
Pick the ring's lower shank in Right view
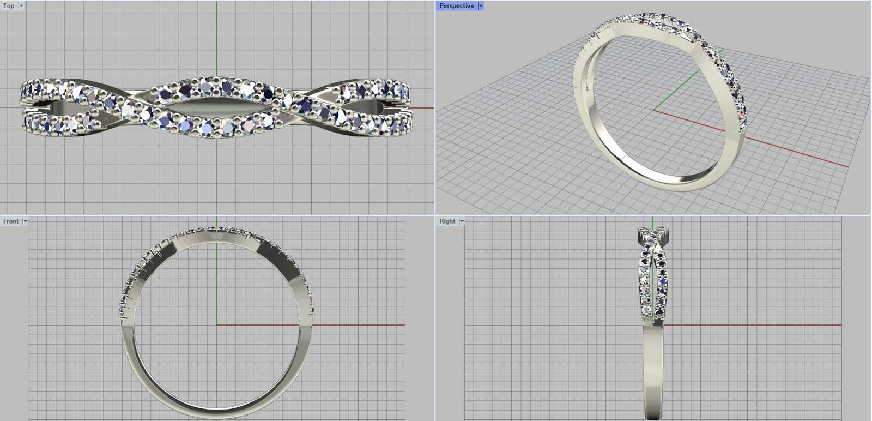pyautogui.click(x=653, y=376)
